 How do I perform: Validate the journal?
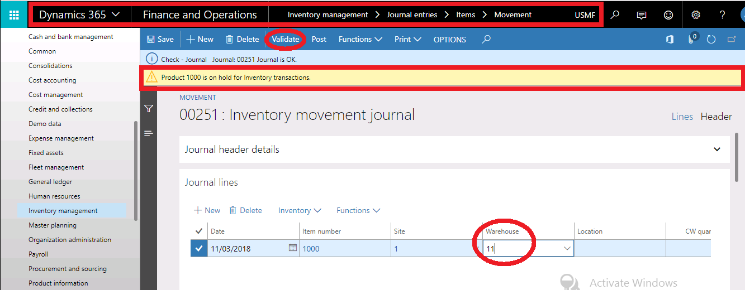coord(285,39)
